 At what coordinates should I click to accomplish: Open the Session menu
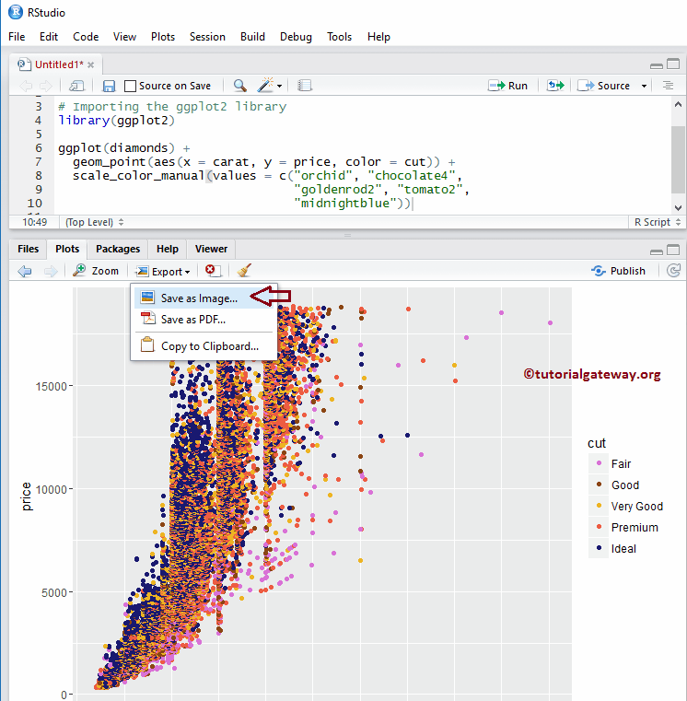click(207, 37)
